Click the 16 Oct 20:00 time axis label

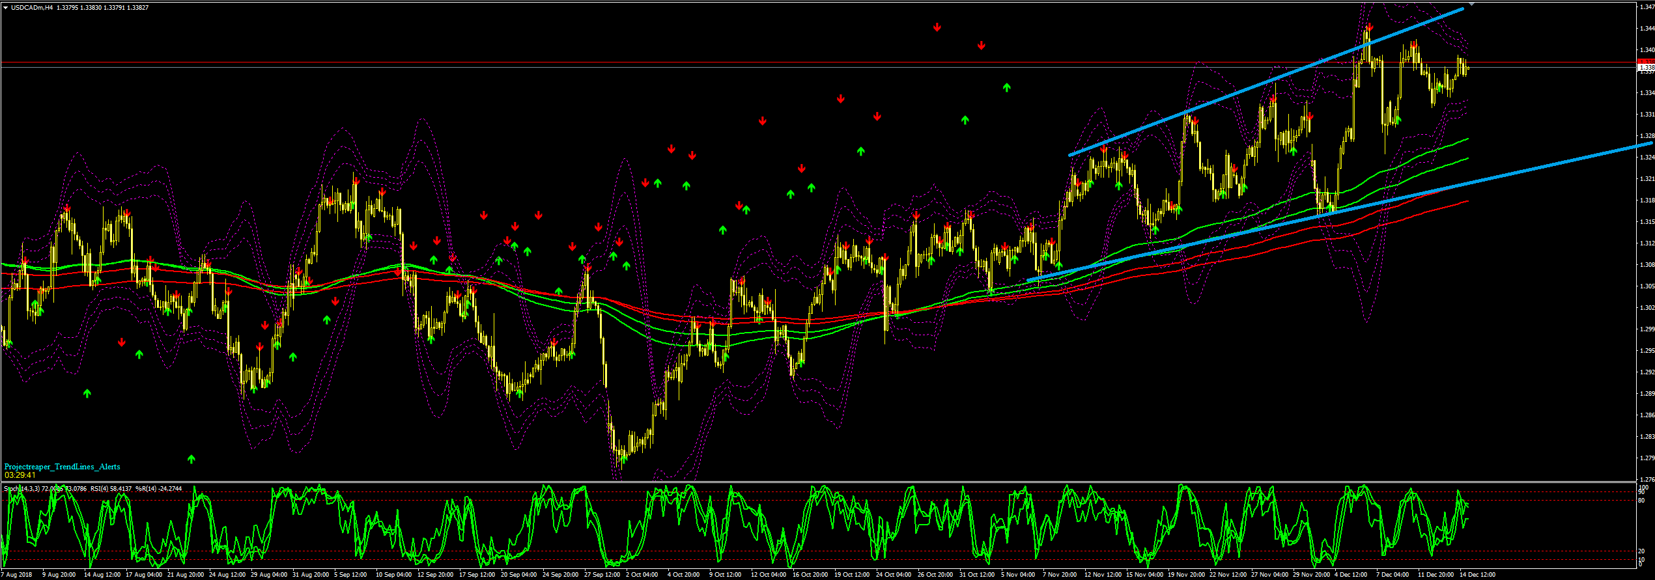point(811,575)
